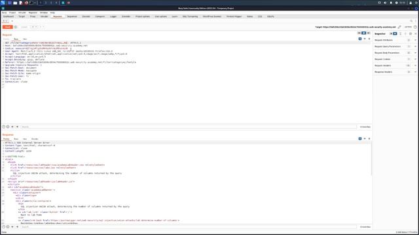Open the Help menu
Viewport: 419px width, 235px height.
point(52,12)
